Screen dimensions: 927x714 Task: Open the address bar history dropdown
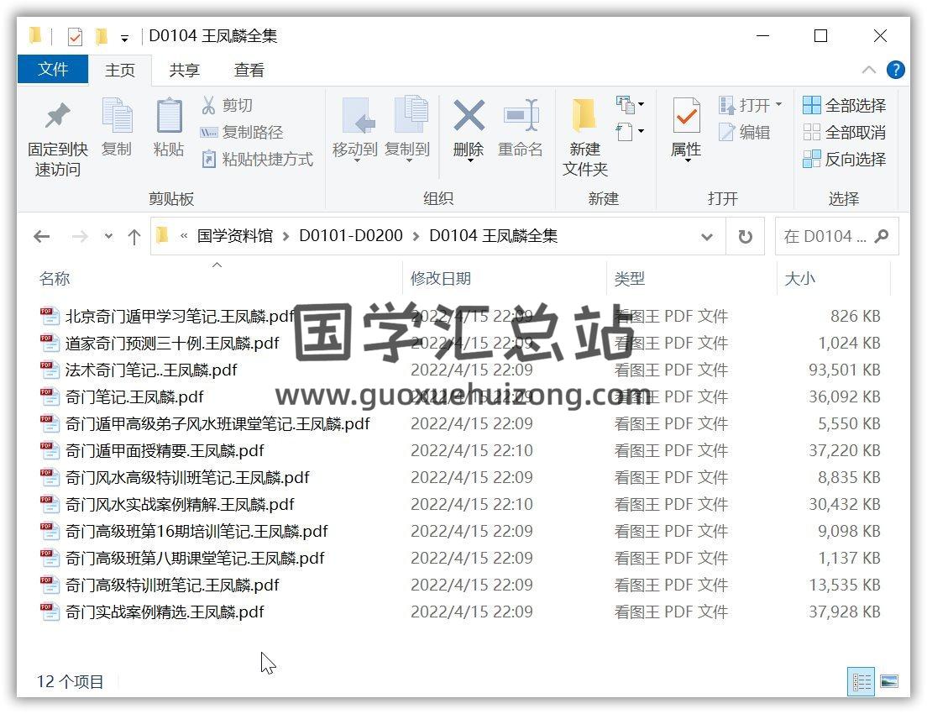tap(707, 237)
